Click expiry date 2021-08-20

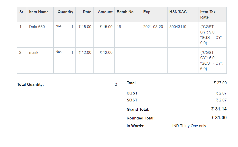coord(153,27)
